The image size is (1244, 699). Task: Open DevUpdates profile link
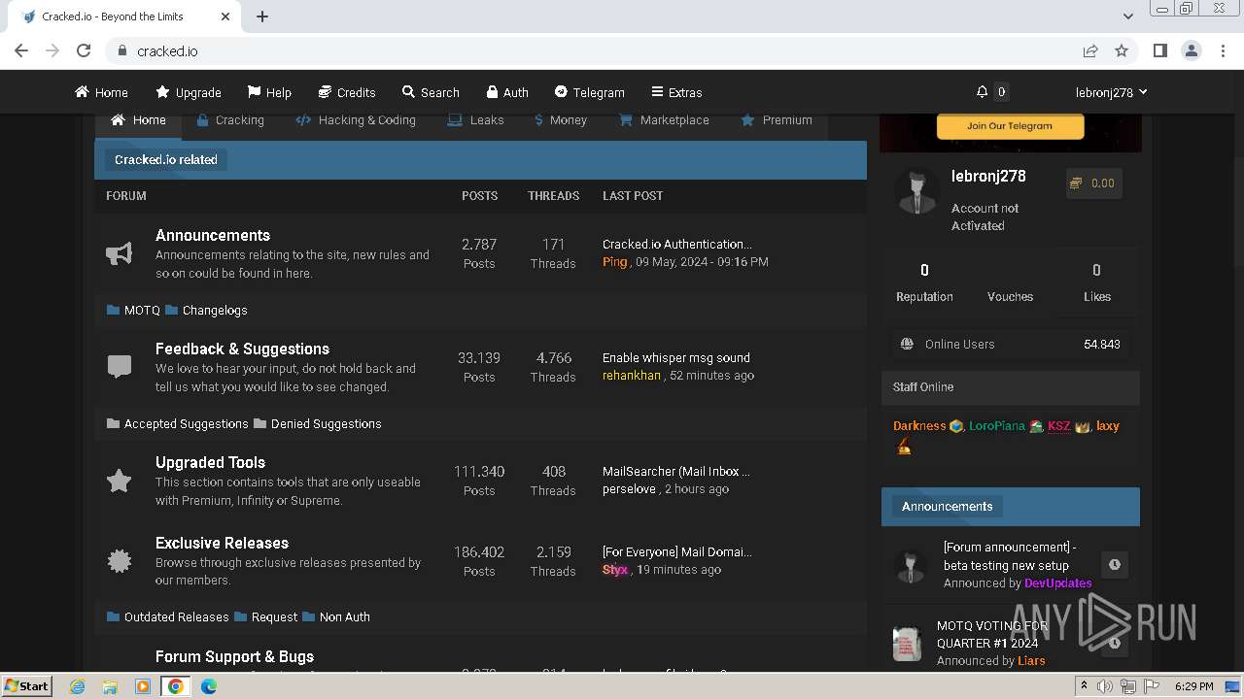(1058, 583)
